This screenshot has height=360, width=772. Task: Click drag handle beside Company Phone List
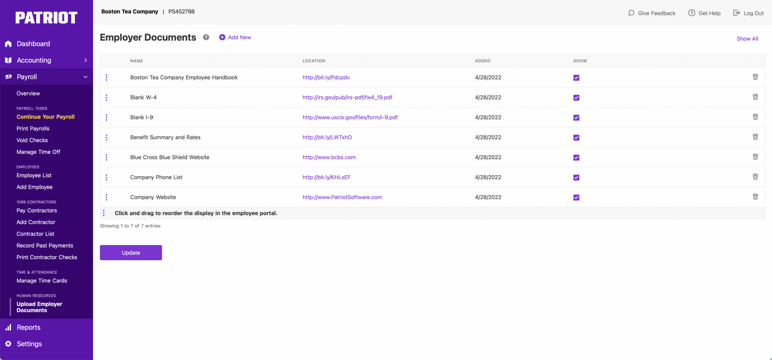click(107, 177)
